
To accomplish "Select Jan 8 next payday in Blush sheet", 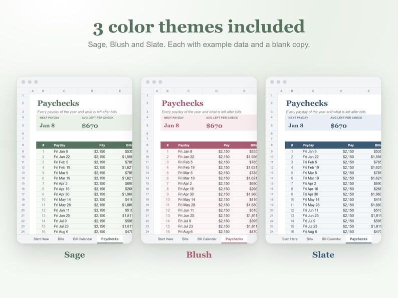I will 171,125.
